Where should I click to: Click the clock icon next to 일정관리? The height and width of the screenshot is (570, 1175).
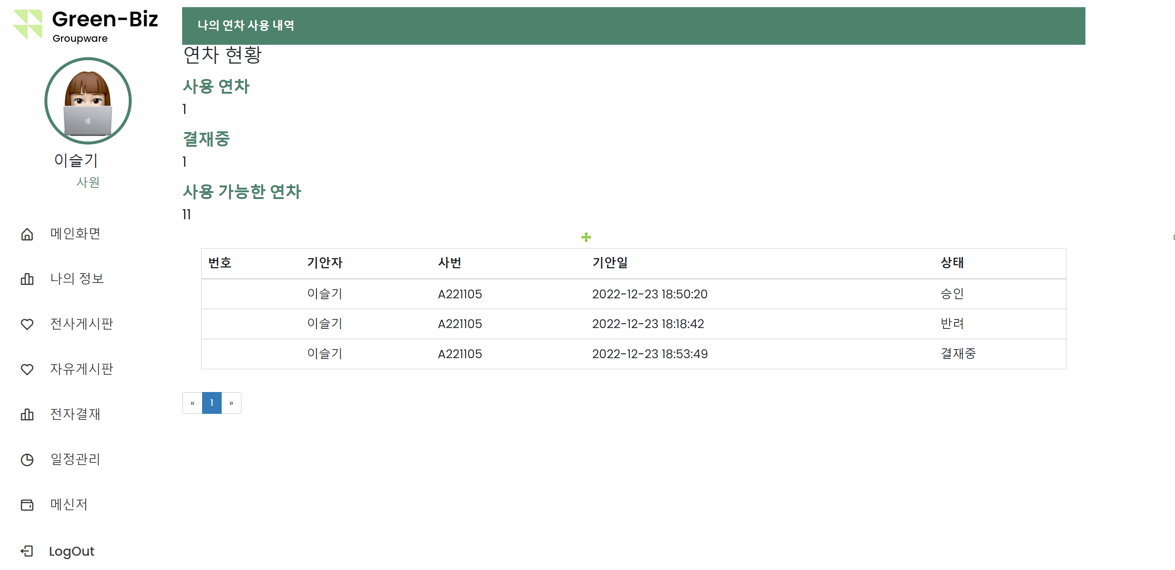click(x=27, y=460)
